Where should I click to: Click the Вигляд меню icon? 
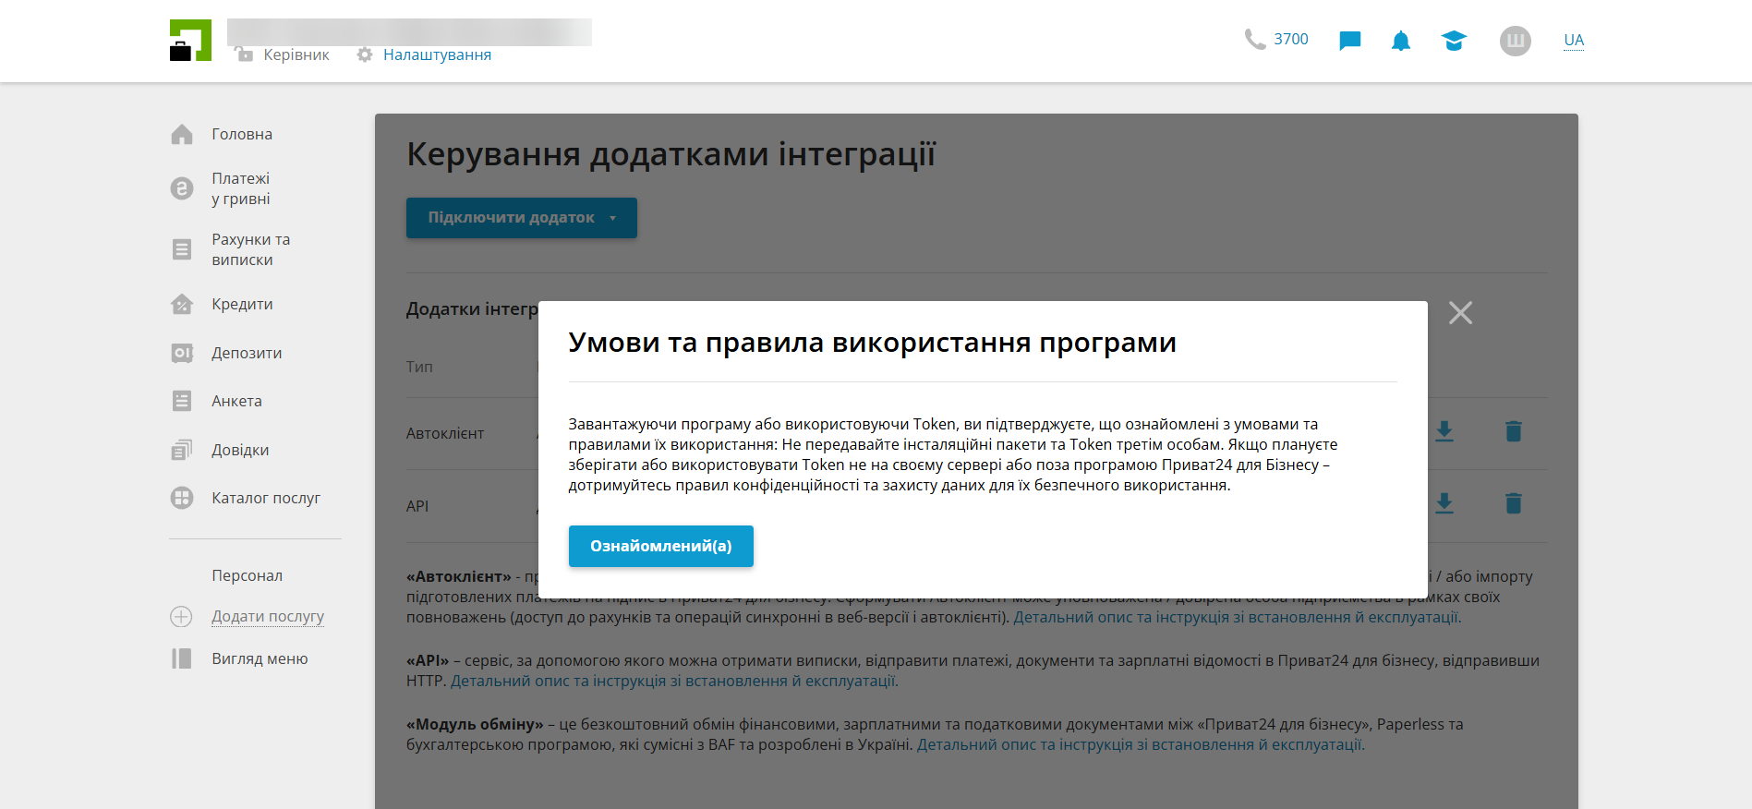tap(182, 658)
